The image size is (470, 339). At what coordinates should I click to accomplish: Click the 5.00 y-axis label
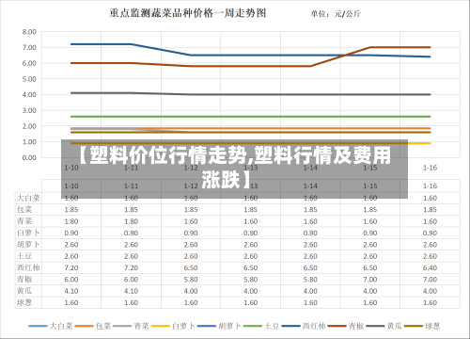29,79
